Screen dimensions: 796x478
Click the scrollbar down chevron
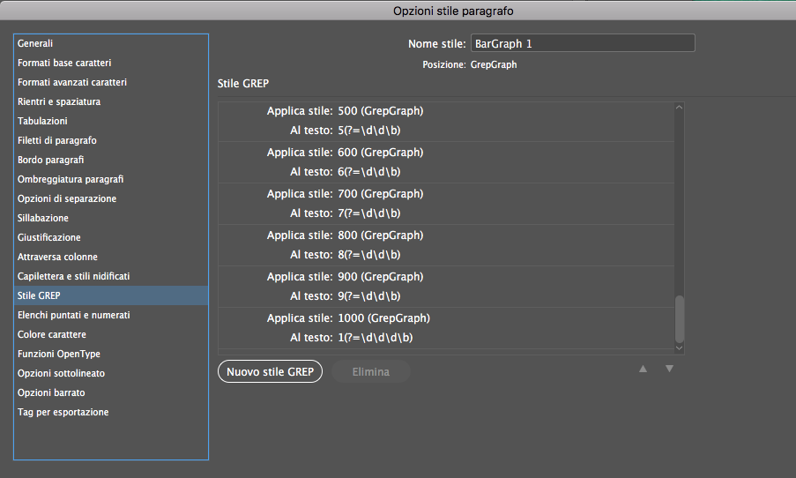680,348
